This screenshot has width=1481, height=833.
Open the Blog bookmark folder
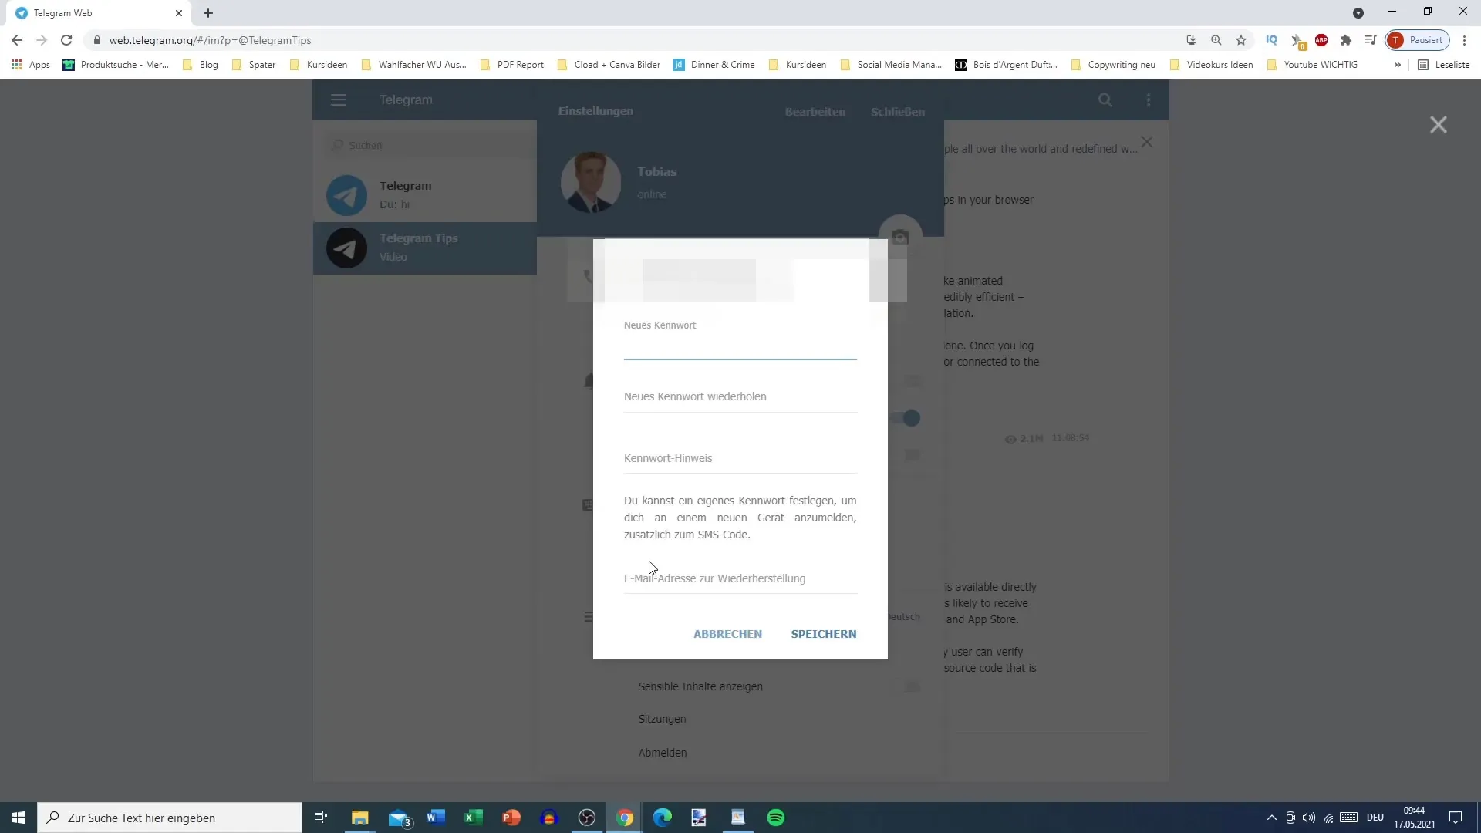tap(201, 65)
